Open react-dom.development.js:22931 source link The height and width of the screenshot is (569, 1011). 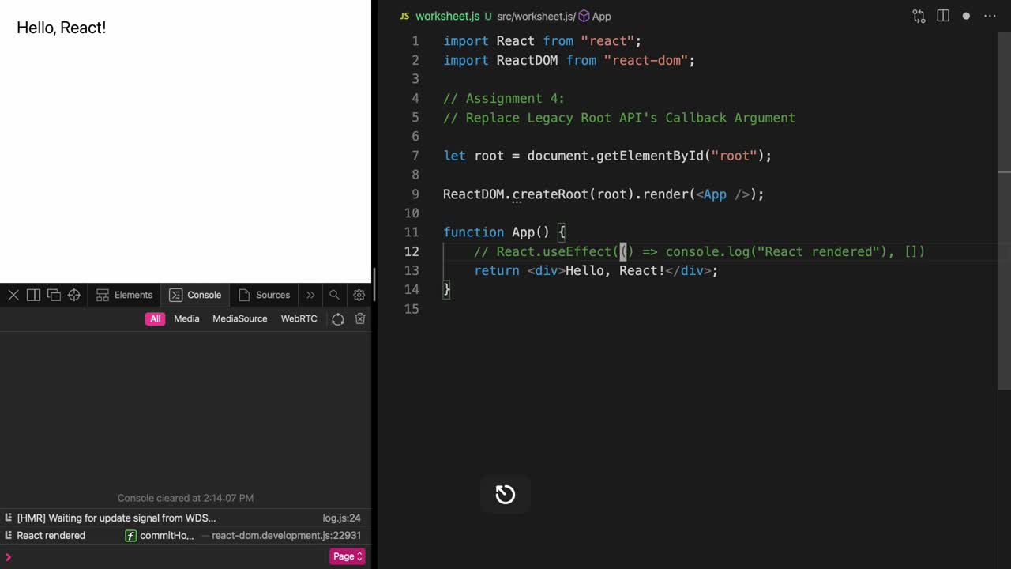click(286, 536)
